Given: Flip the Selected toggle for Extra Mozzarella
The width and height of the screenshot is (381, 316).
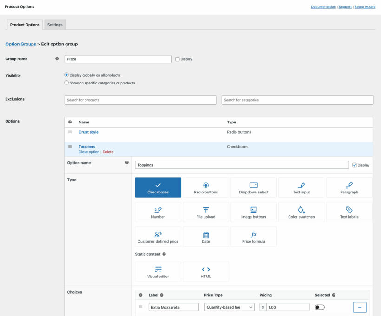Looking at the screenshot, I should click(x=320, y=307).
